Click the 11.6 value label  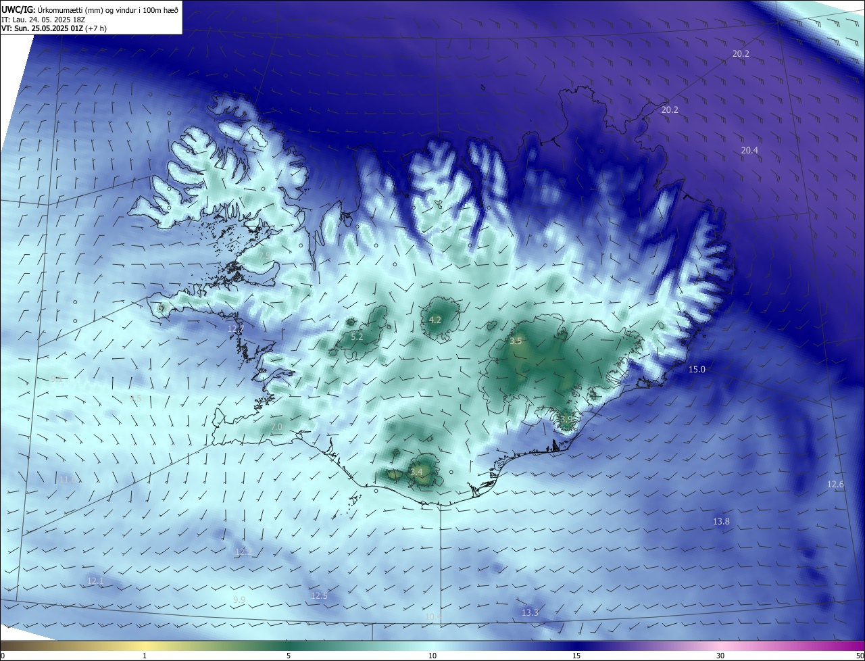(67, 479)
